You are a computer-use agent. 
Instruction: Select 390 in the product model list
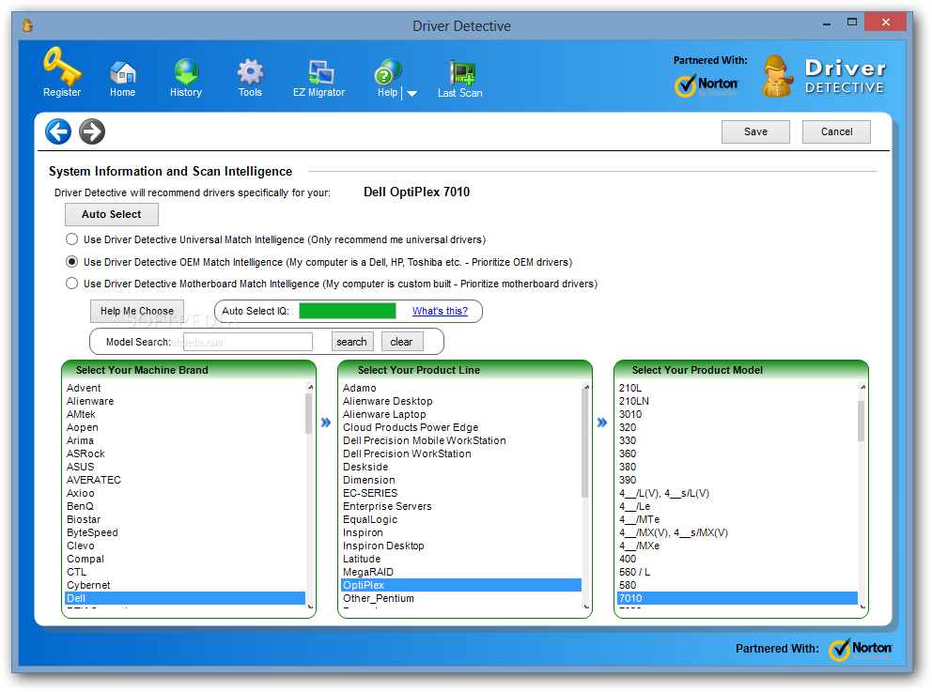pos(738,480)
